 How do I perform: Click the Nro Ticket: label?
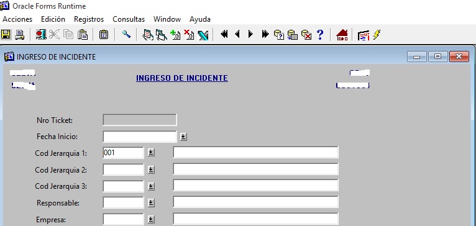pyautogui.click(x=55, y=120)
